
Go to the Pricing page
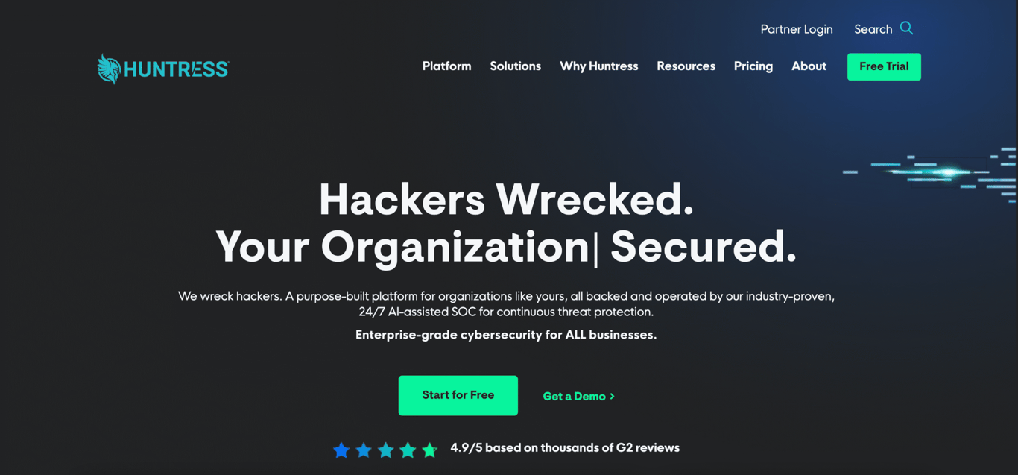pyautogui.click(x=753, y=66)
